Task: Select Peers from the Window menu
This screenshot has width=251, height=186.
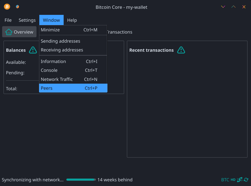Action: pyautogui.click(x=73, y=88)
